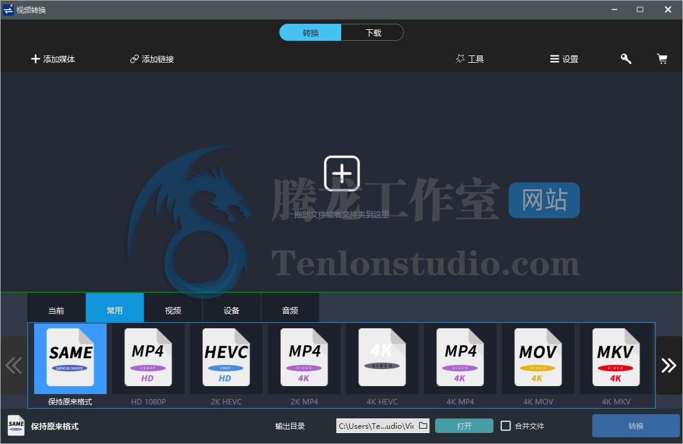Click the 输出目录 label
Image resolution: width=683 pixels, height=444 pixels.
click(290, 426)
